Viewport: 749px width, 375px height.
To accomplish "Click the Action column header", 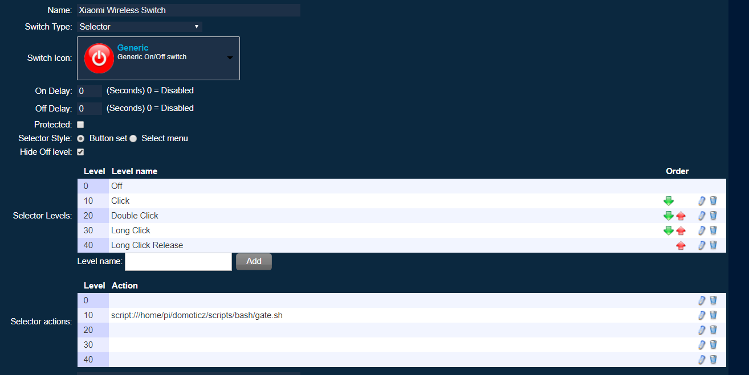I will point(125,286).
